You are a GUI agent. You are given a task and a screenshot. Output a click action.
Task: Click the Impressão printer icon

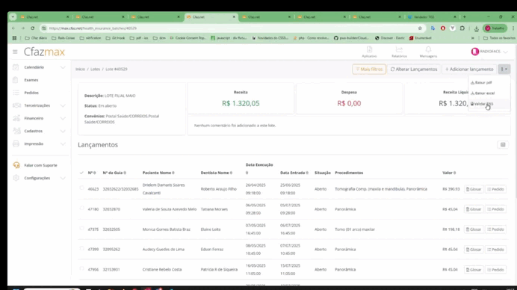click(16, 144)
